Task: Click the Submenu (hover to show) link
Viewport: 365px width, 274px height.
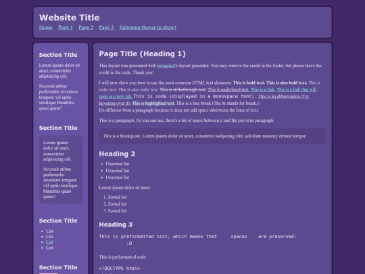Action: point(148,27)
